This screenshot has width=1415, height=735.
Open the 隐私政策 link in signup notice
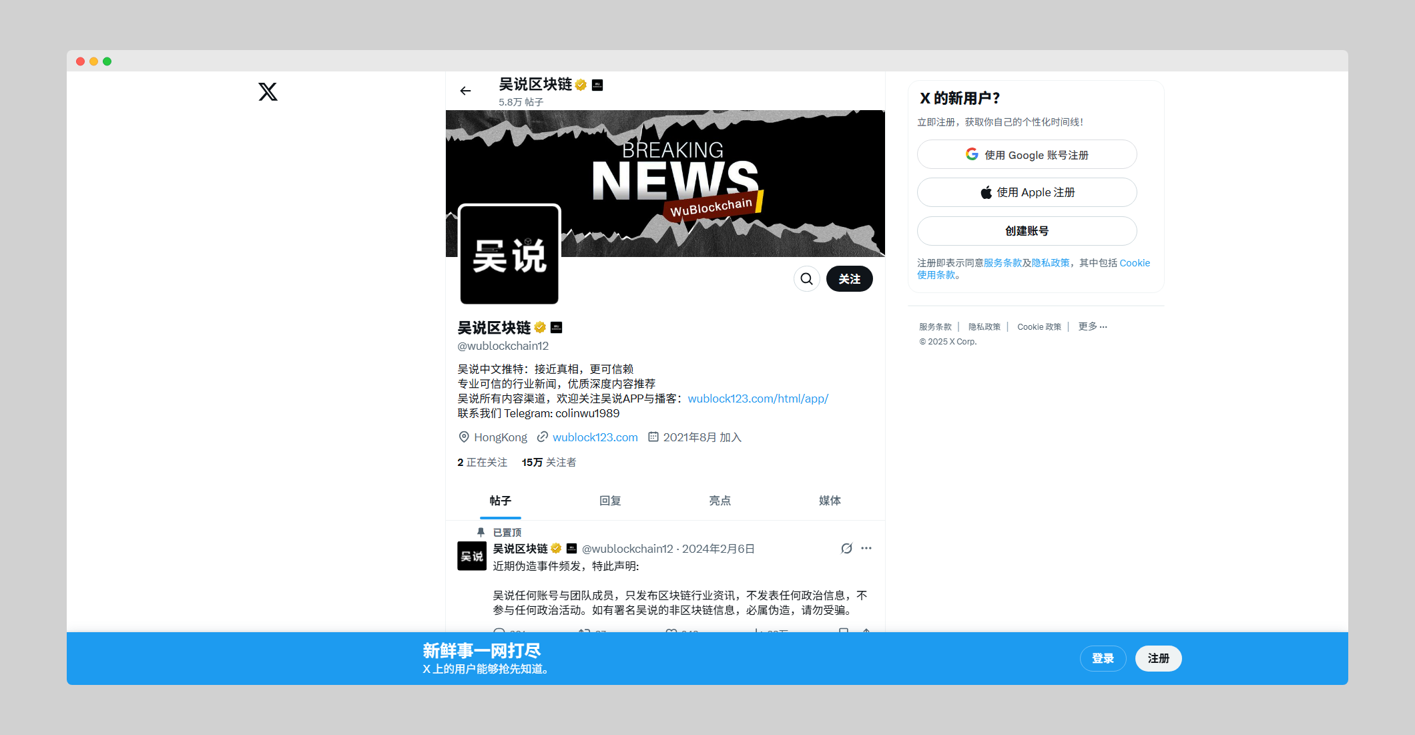1051,263
